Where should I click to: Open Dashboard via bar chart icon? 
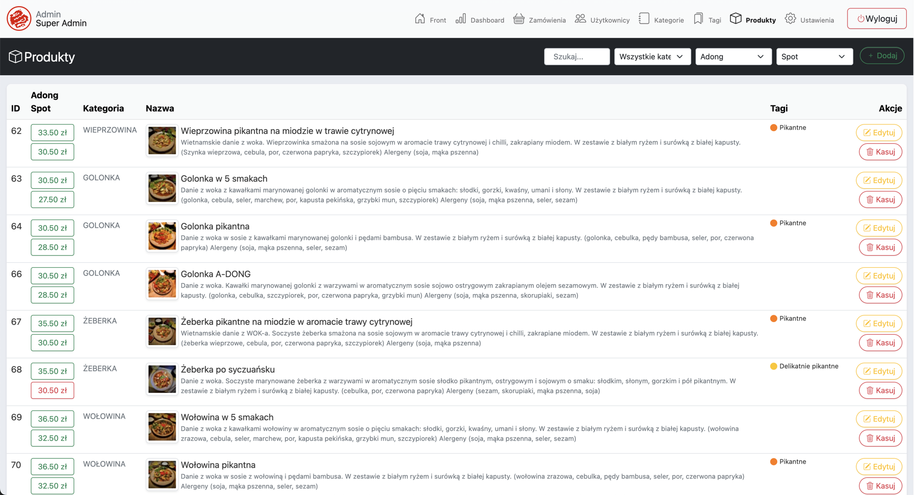pos(461,19)
